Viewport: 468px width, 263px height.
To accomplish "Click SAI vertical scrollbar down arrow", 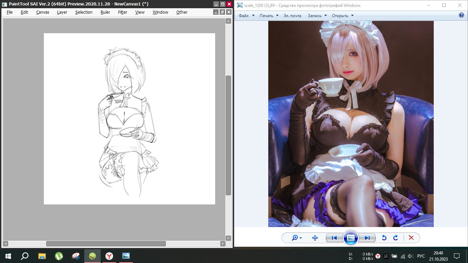I will click(229, 238).
